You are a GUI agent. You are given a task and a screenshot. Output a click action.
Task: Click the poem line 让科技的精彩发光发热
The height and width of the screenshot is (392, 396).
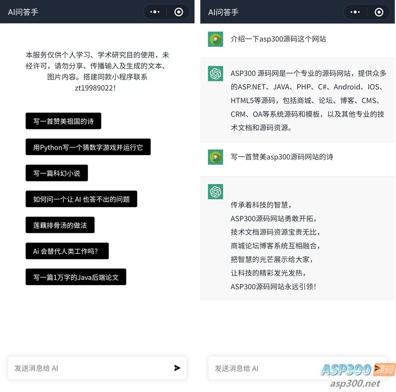[268, 273]
